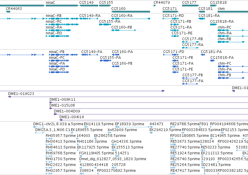Screen dimensions: 248x175
Task: Open the ninaC-RC transcript
Action: [x=62, y=24]
